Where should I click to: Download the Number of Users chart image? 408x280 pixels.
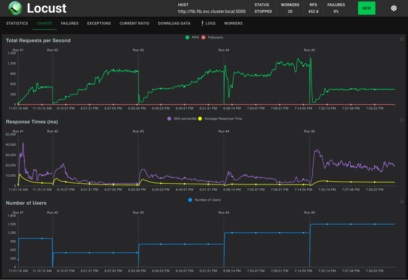pyautogui.click(x=402, y=201)
